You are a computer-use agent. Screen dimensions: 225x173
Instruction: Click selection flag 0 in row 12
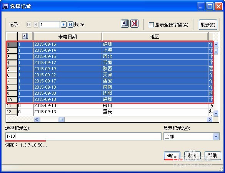click(x=25, y=112)
